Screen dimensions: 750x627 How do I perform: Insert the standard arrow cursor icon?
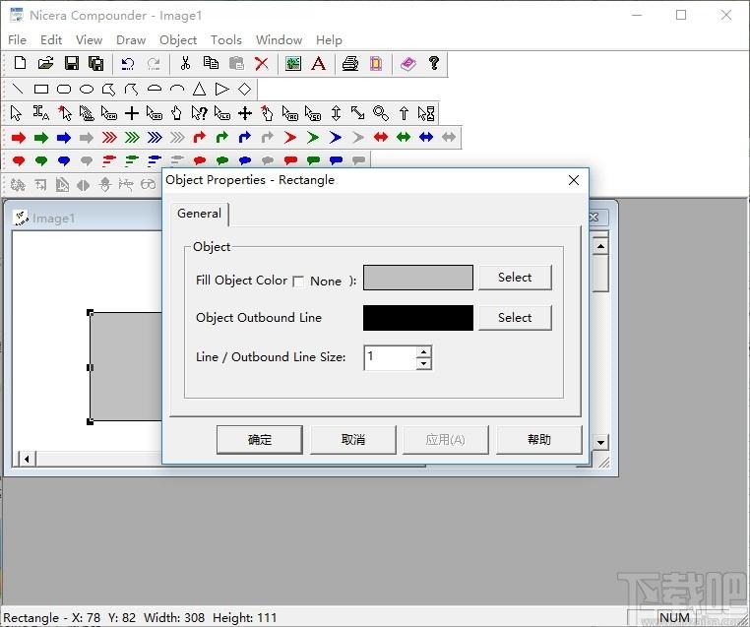click(16, 113)
